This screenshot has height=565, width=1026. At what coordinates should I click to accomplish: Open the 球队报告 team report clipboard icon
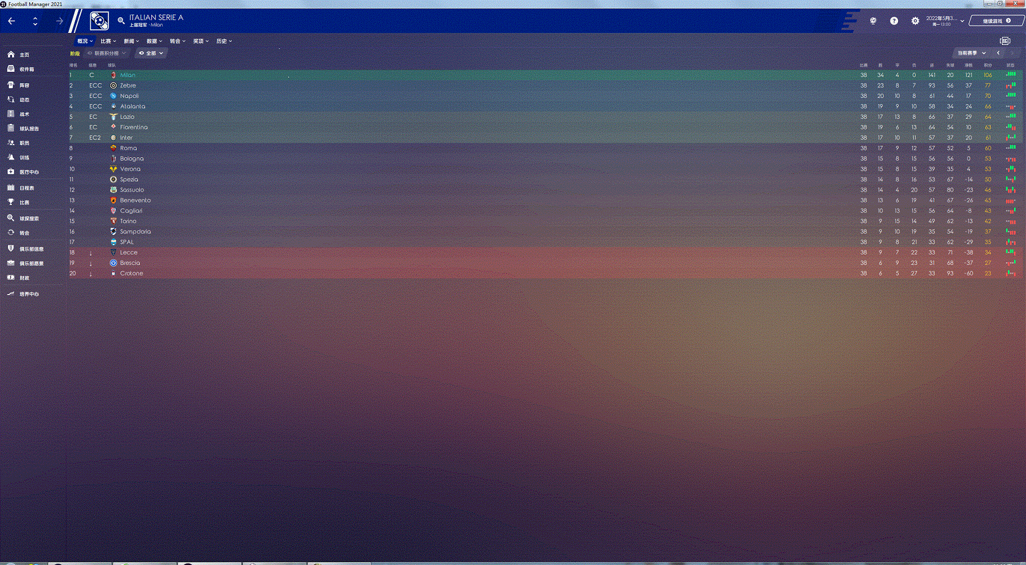tap(10, 128)
